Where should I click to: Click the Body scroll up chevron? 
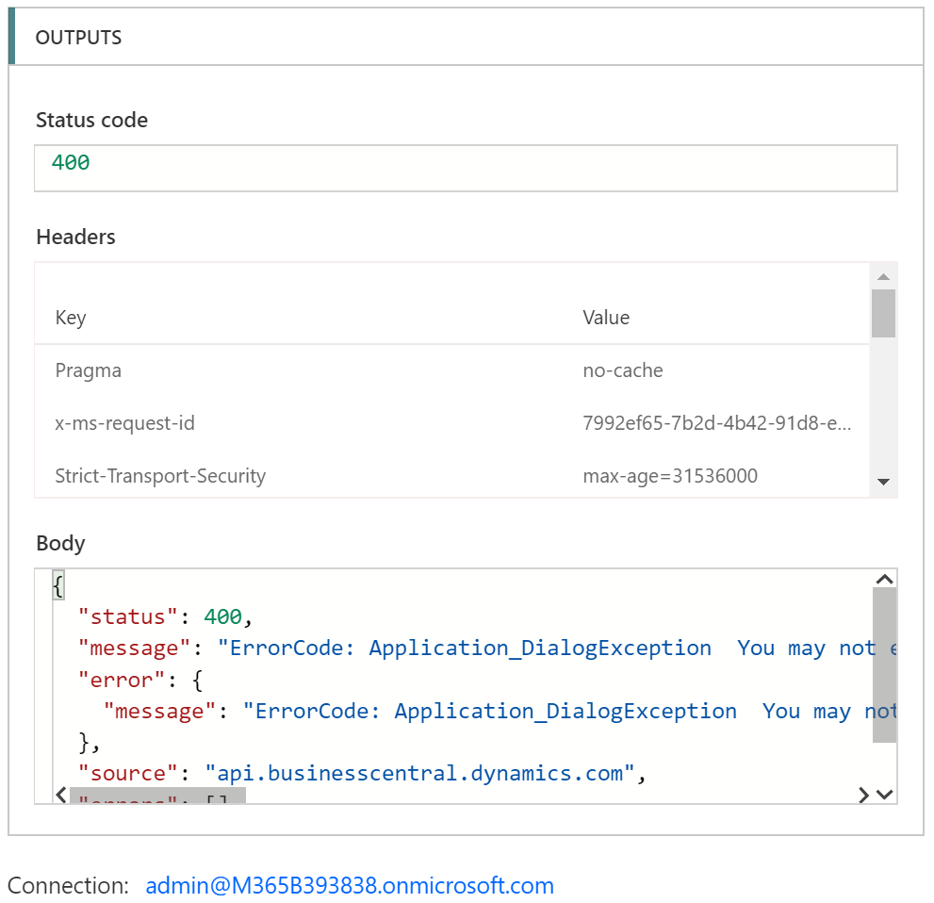[x=885, y=579]
